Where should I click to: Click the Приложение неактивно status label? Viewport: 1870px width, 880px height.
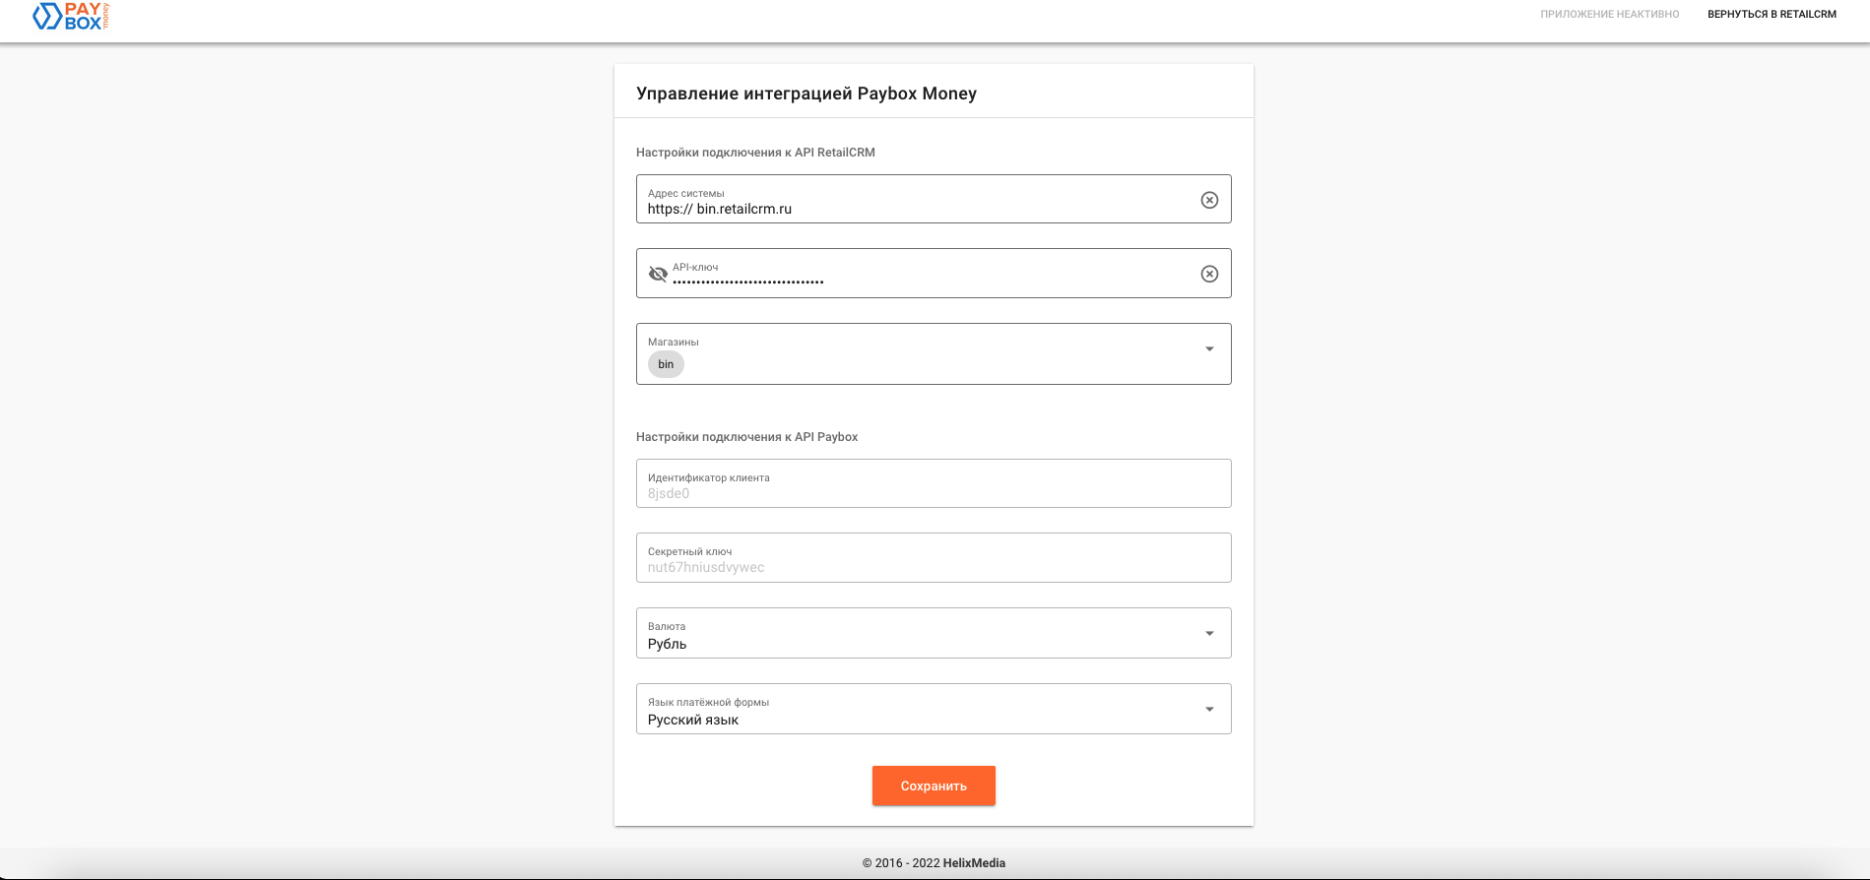coord(1610,15)
